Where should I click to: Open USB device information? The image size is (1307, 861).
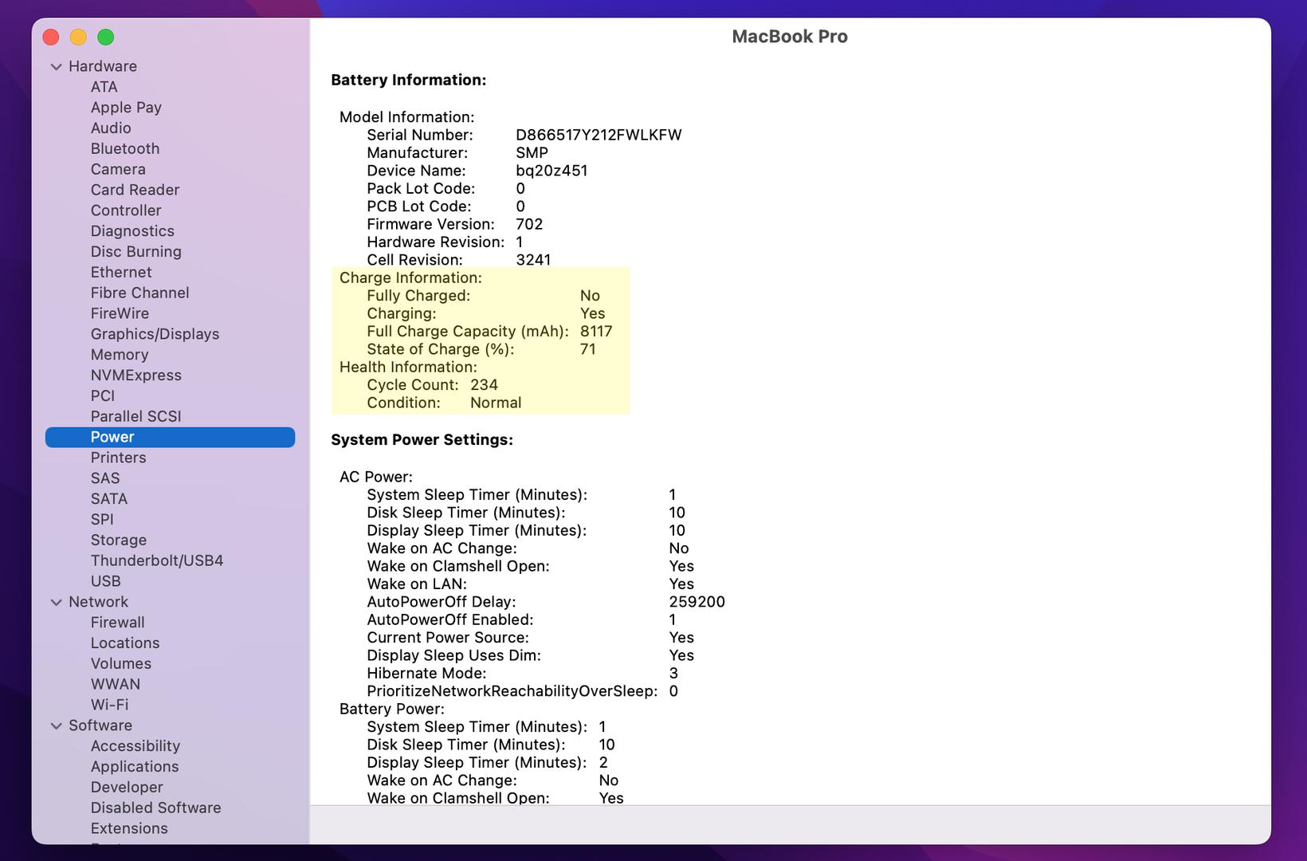pos(106,582)
